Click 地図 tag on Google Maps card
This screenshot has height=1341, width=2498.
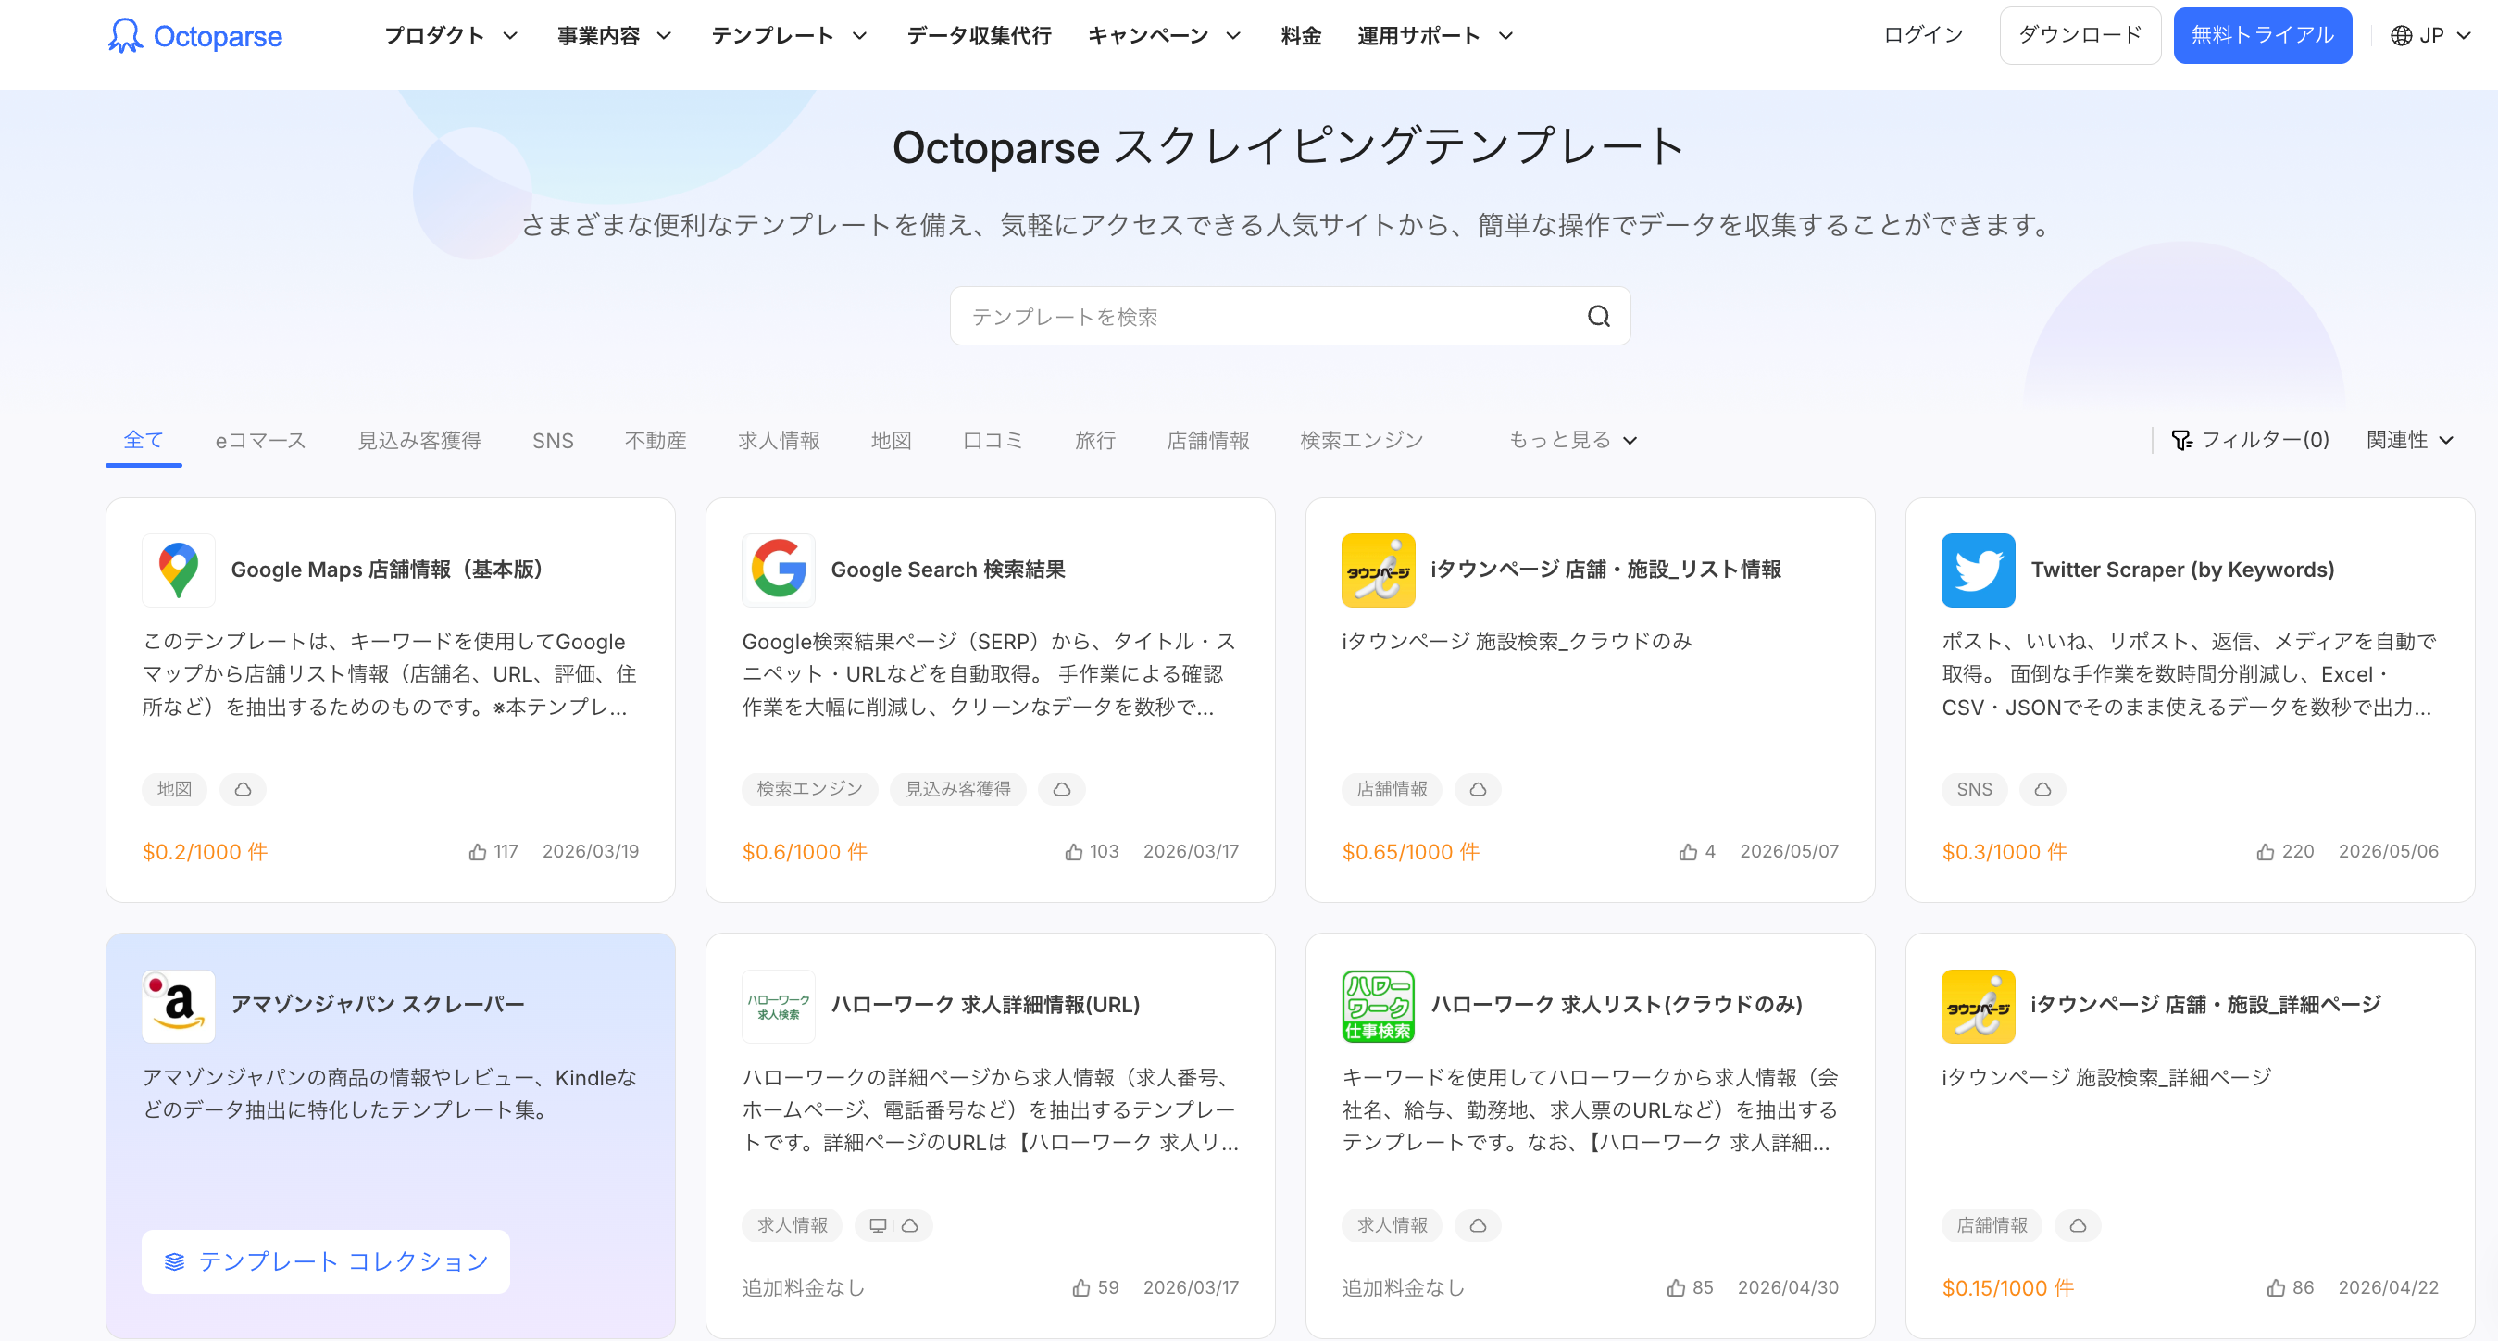coord(175,789)
